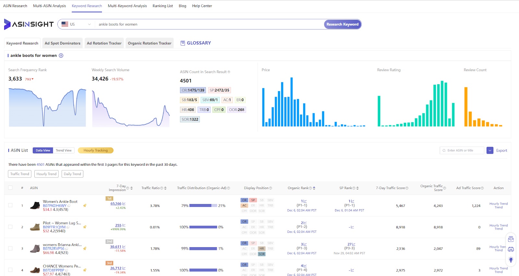Sort by 7-Day Impression column arrows

pyautogui.click(x=131, y=188)
